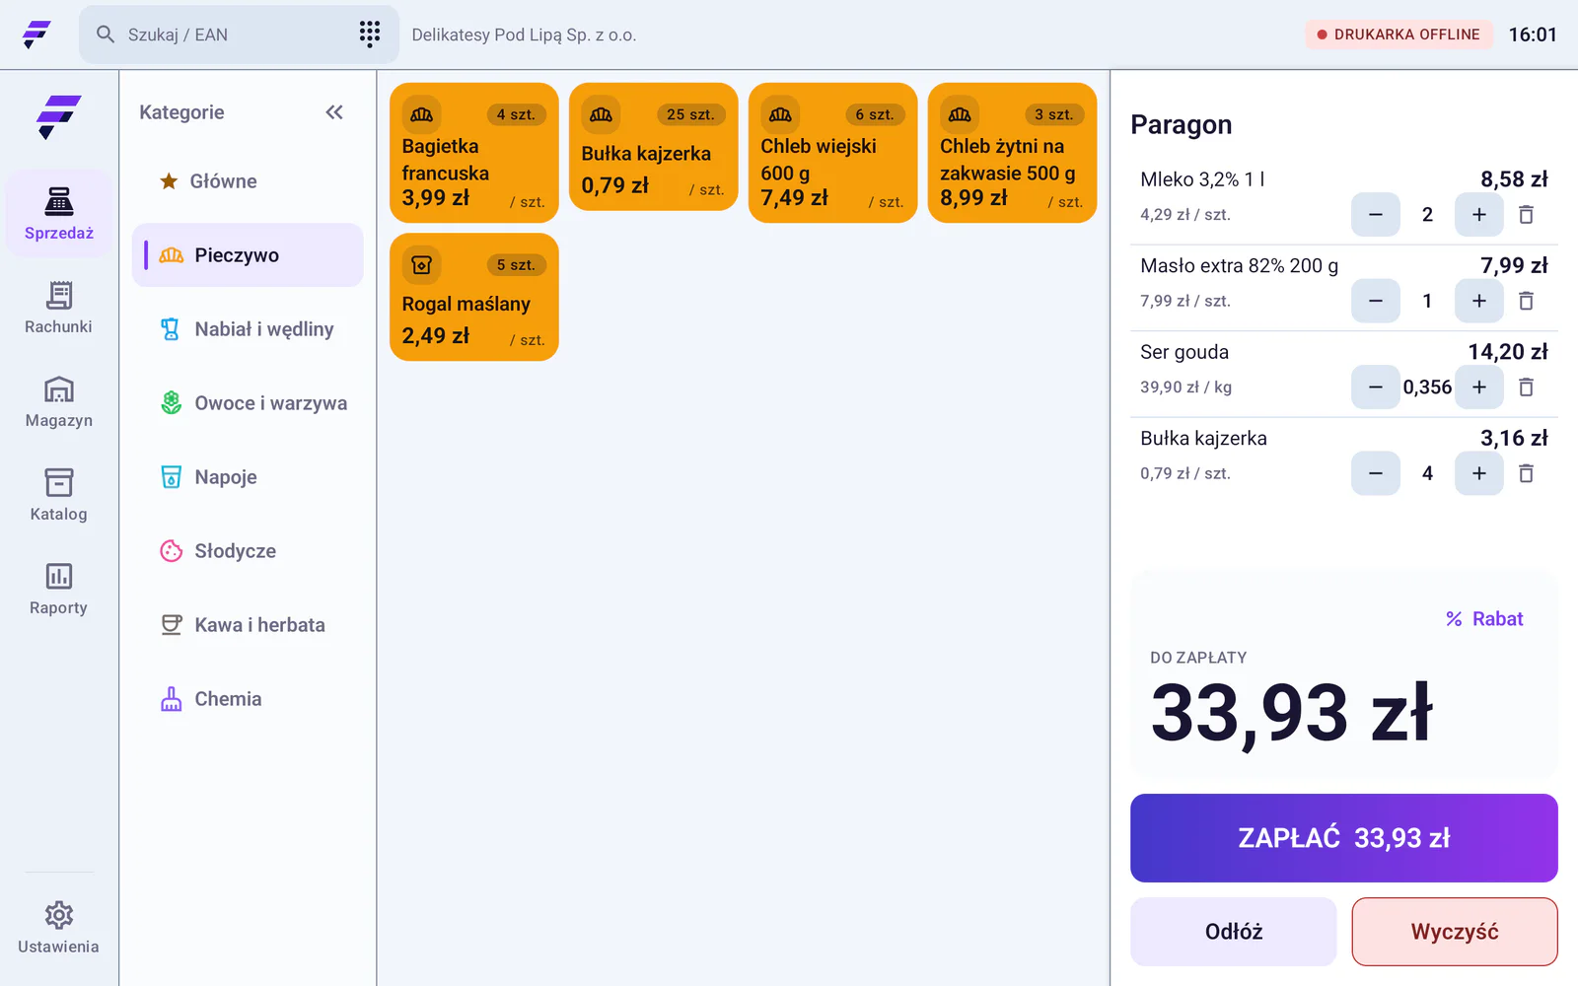Select the Nabiał i wędliny category

248,329
